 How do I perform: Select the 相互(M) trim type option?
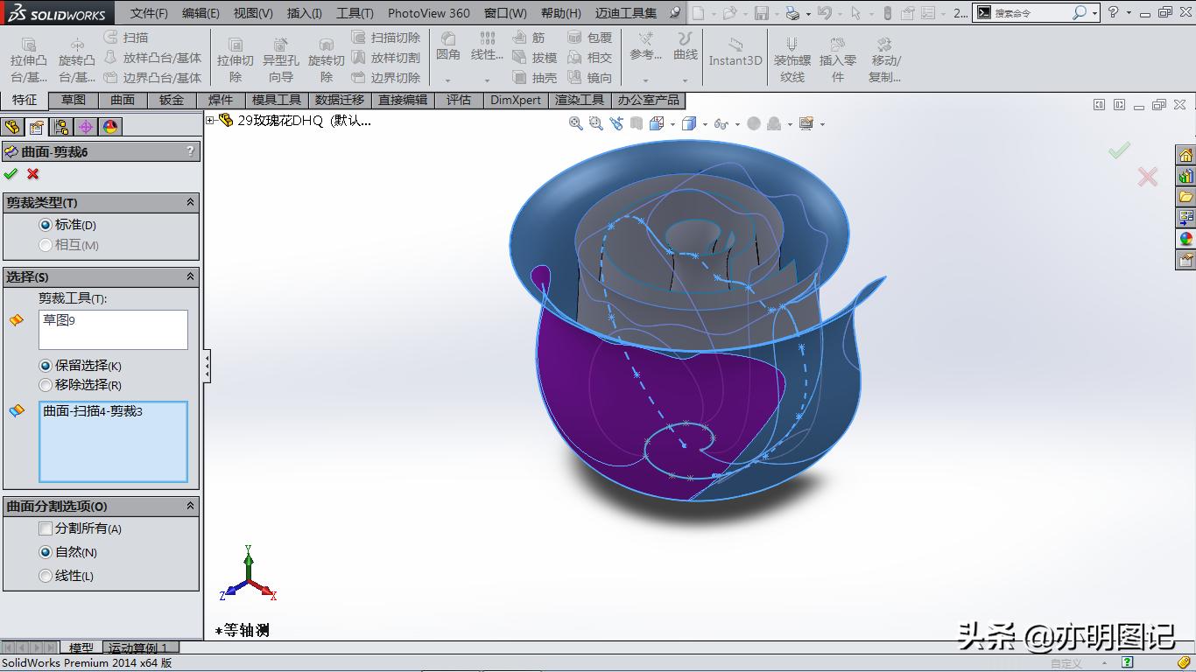click(x=45, y=246)
